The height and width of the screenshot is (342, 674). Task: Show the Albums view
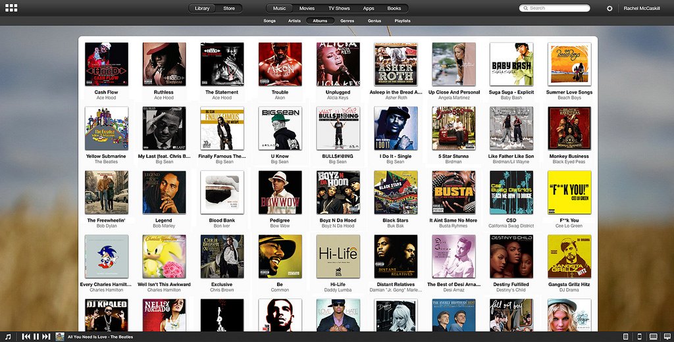click(x=321, y=20)
